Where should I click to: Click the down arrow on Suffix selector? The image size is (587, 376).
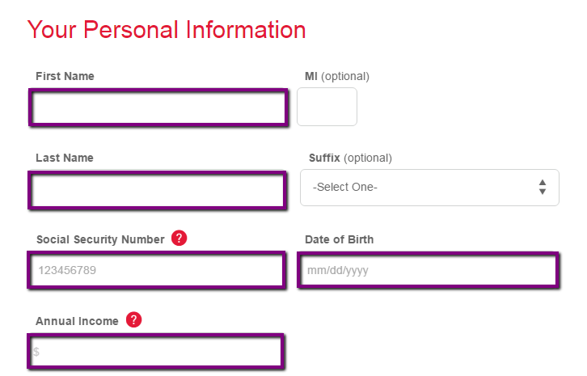coord(542,192)
